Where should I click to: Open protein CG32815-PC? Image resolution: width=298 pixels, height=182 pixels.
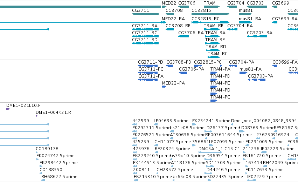point(208,62)
